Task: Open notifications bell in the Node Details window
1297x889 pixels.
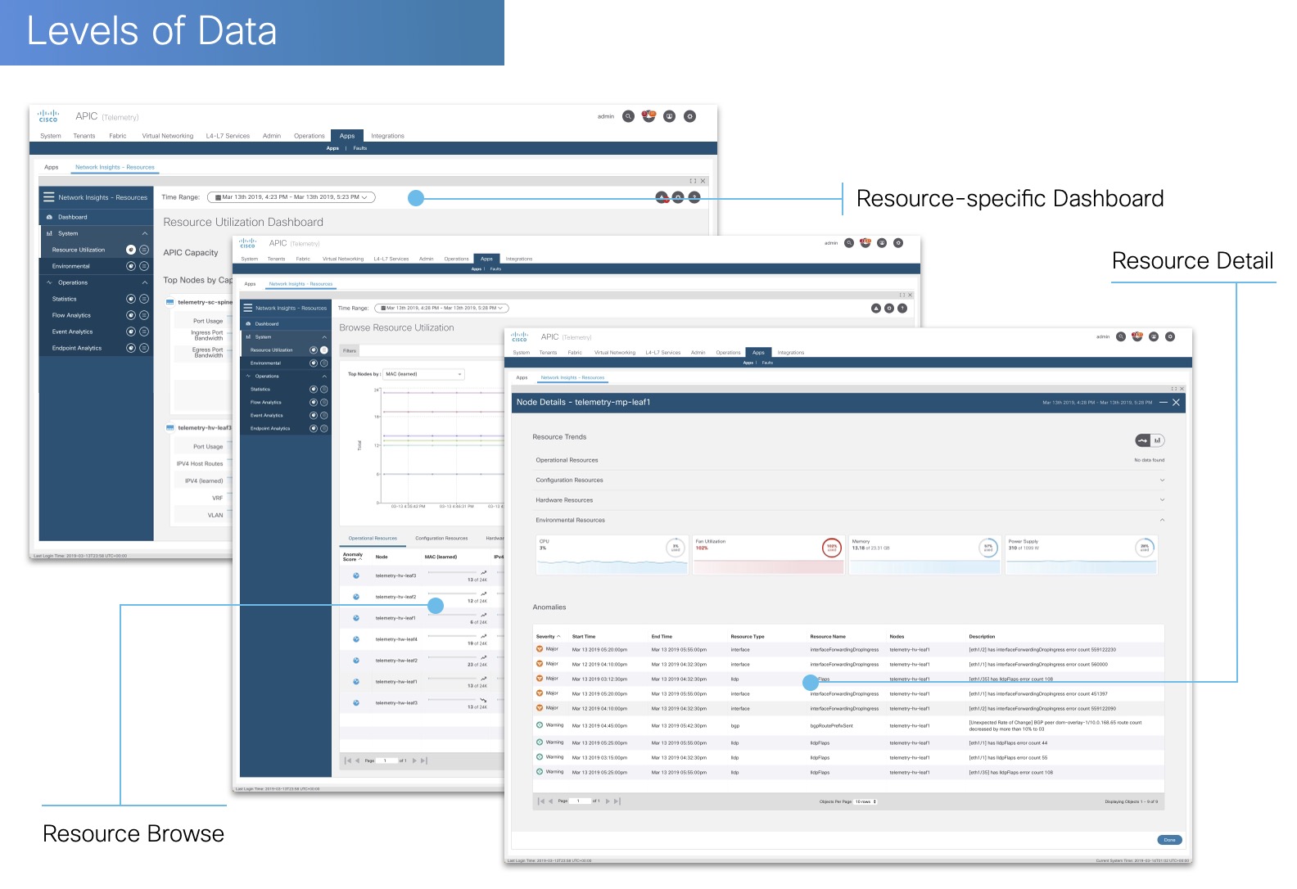Action: (1137, 336)
